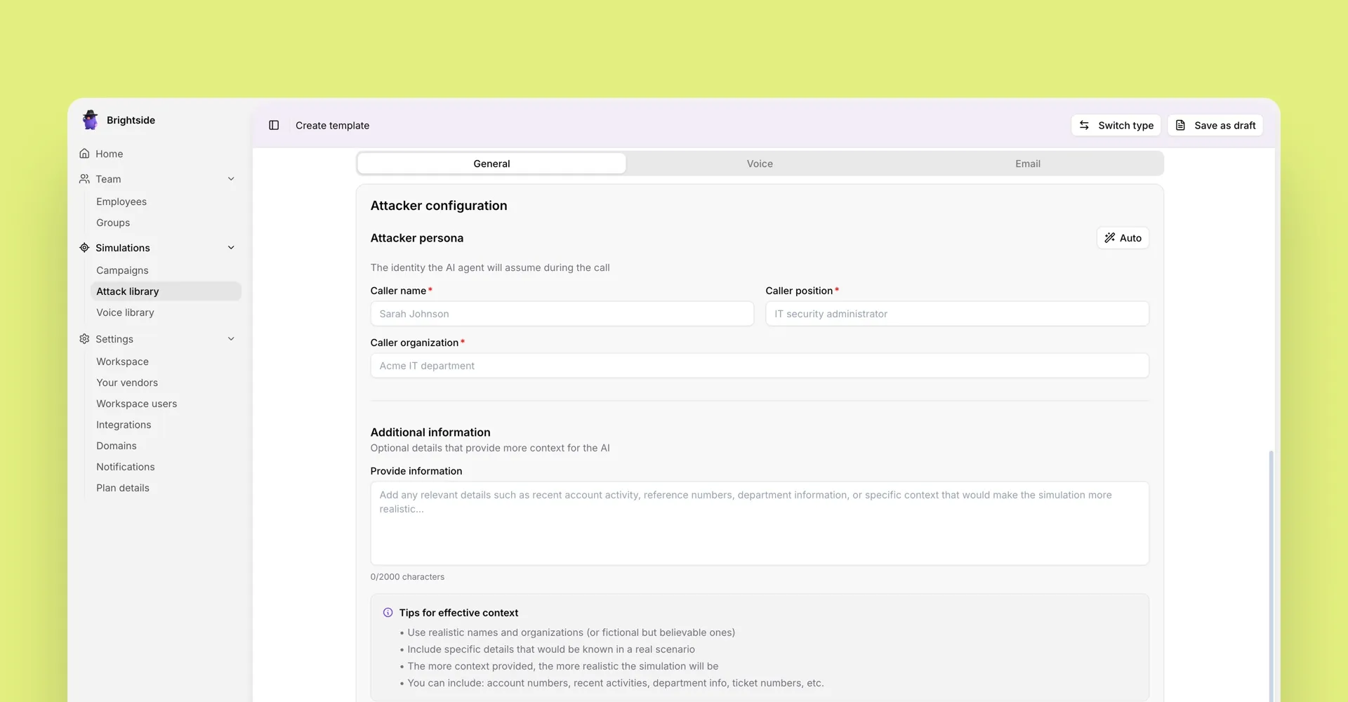Focus the Caller name input field
Image resolution: width=1348 pixels, height=702 pixels.
[x=562, y=313]
